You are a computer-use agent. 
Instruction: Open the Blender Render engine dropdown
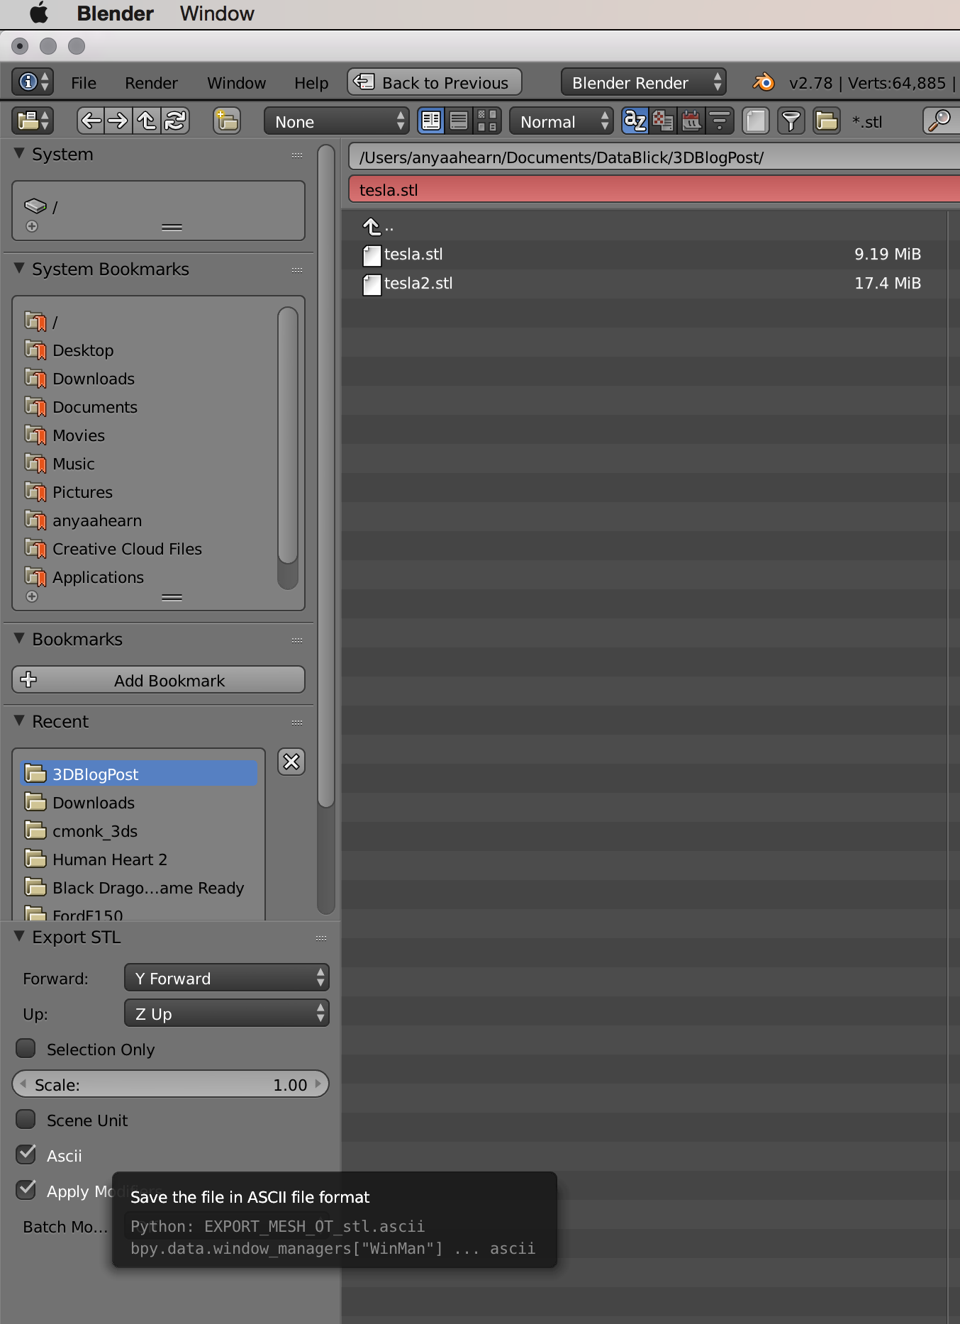point(644,82)
